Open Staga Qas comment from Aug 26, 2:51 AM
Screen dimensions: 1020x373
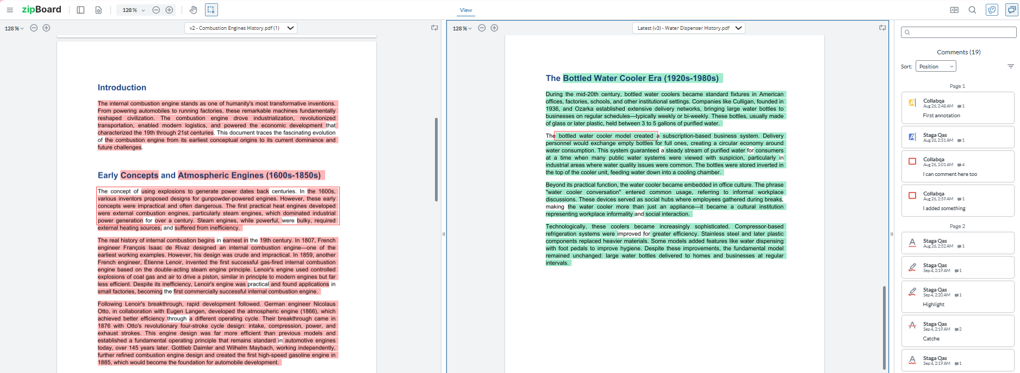coord(958,137)
